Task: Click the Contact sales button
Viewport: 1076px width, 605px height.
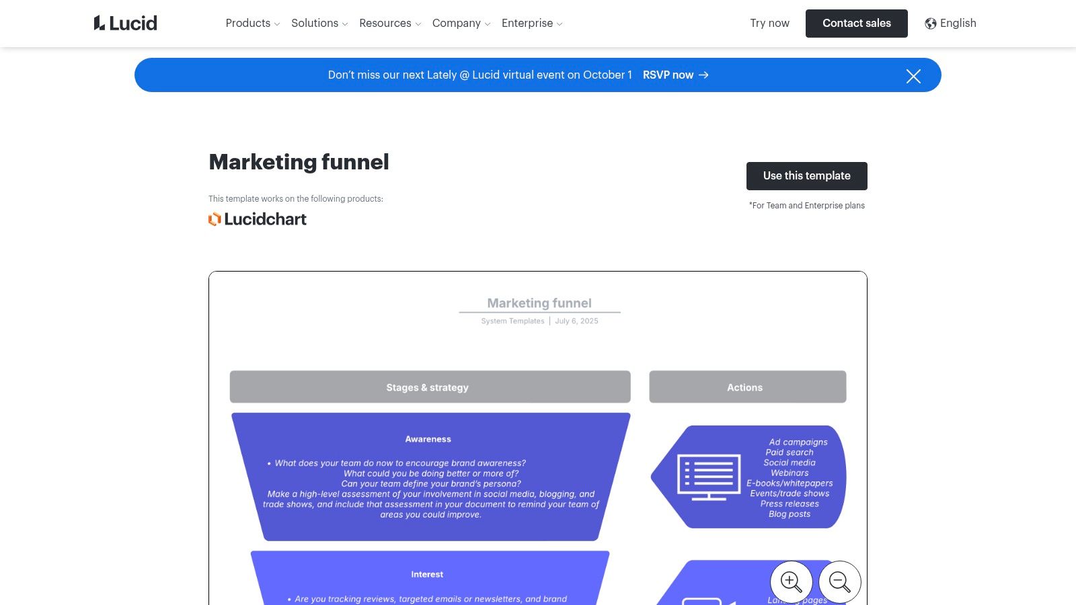Action: [x=856, y=23]
